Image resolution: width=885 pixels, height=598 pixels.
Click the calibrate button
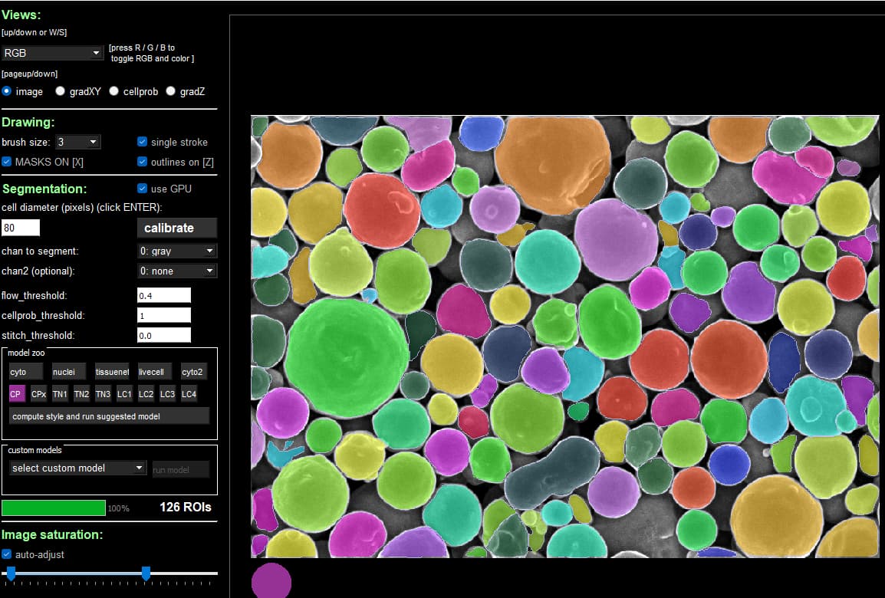(x=176, y=228)
